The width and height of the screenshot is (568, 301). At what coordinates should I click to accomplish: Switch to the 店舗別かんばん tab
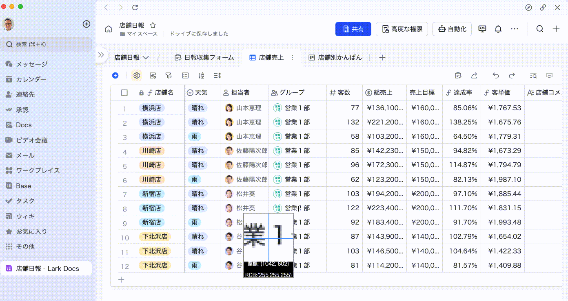[x=335, y=58]
